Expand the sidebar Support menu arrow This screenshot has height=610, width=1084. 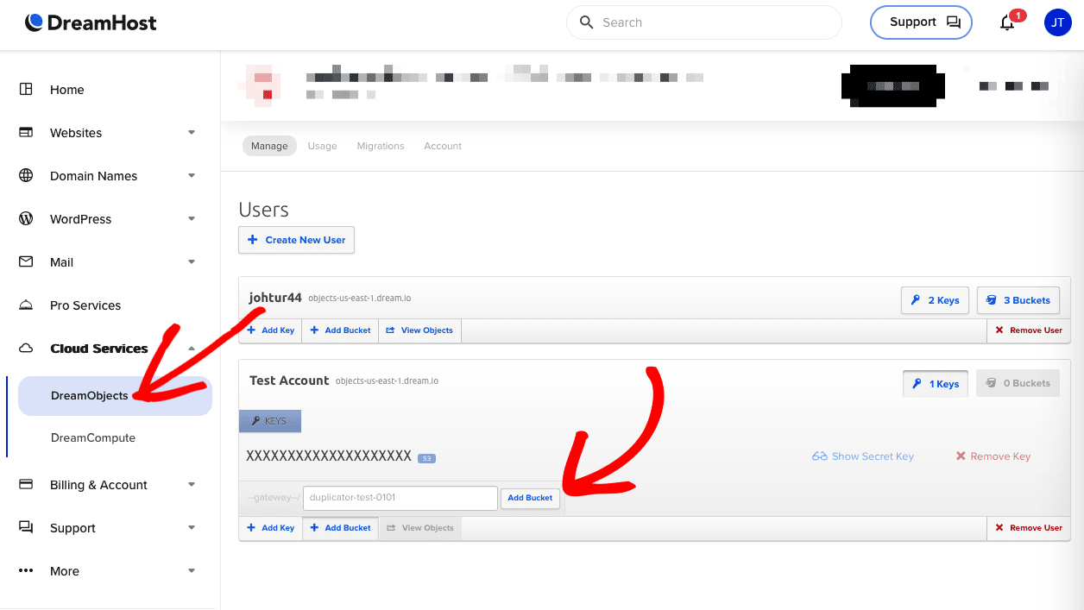[192, 528]
